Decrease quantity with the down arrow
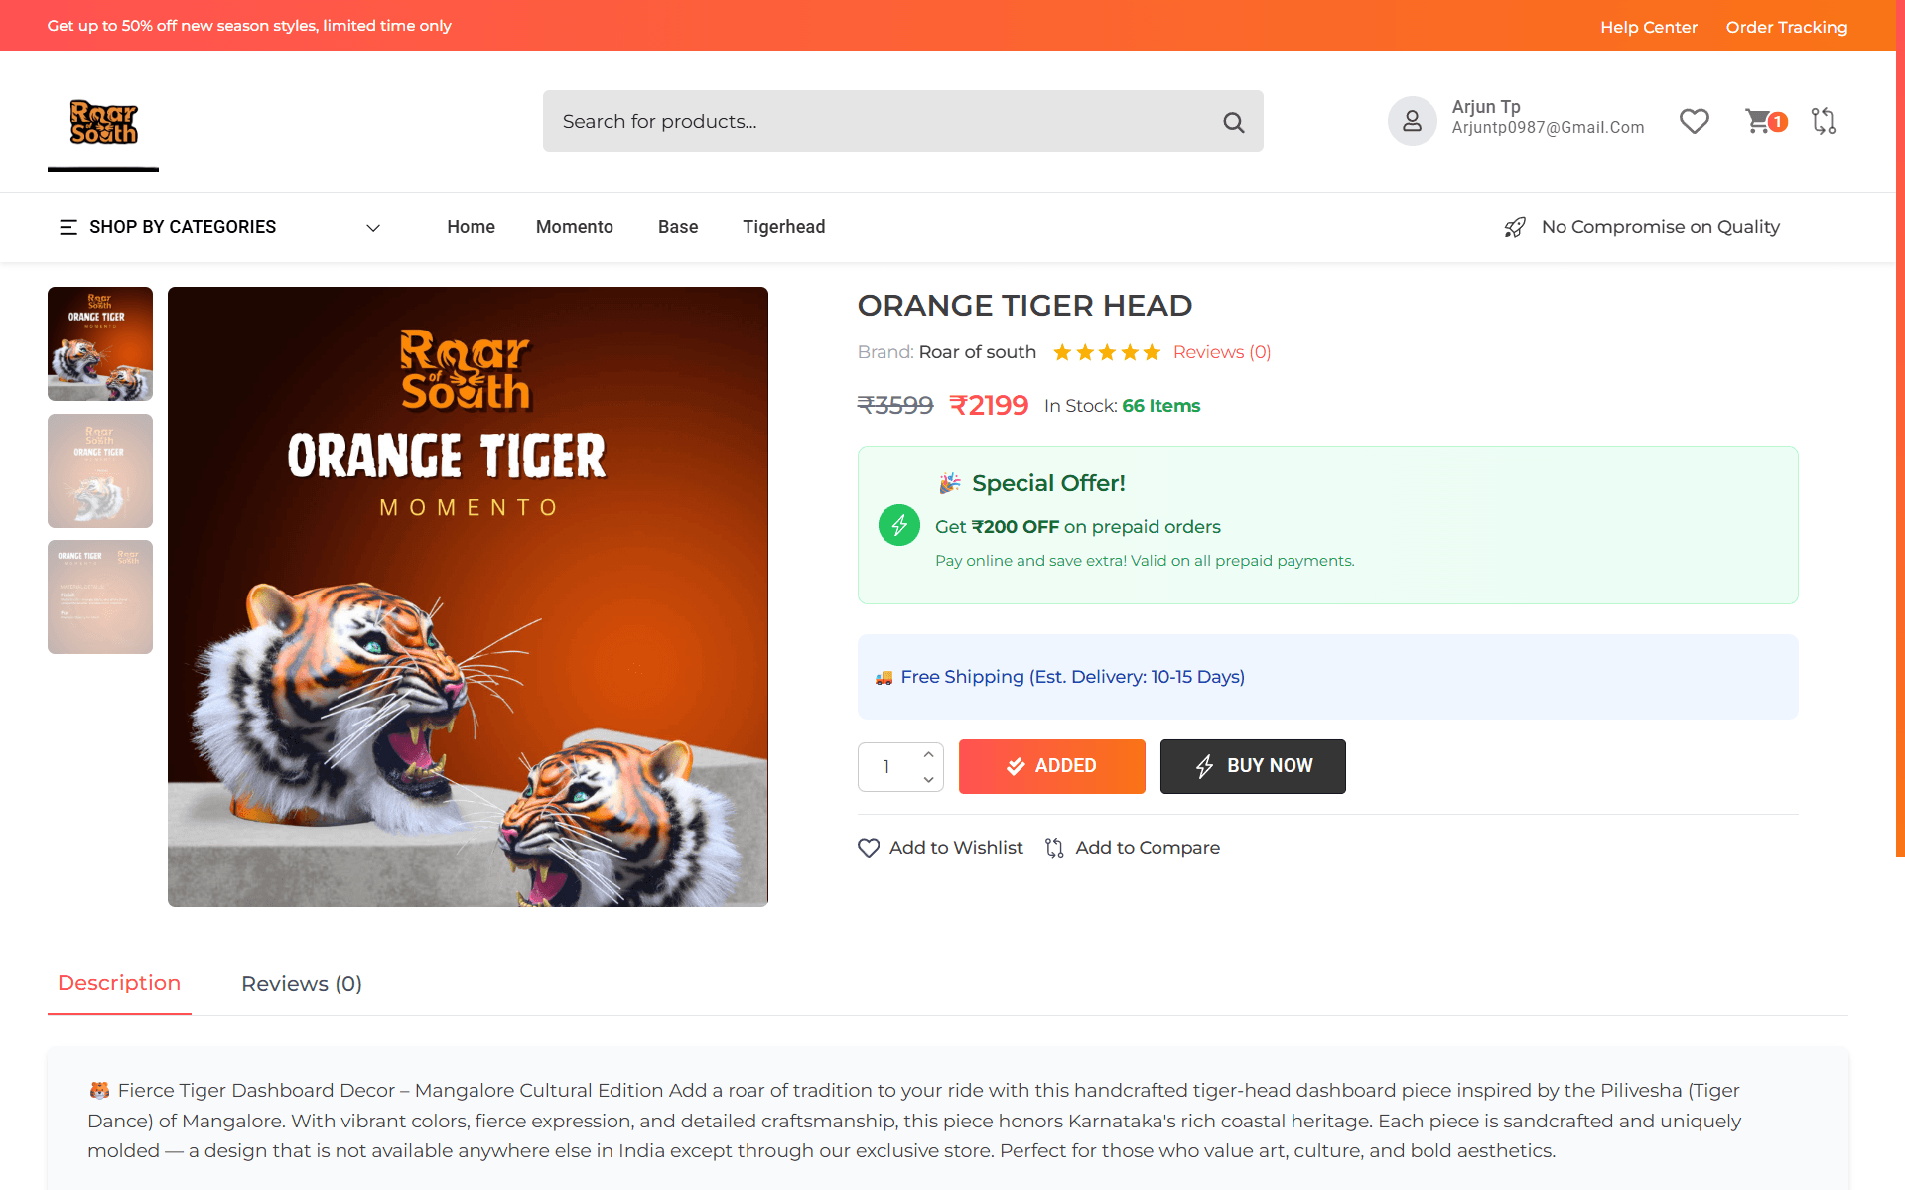 [928, 779]
